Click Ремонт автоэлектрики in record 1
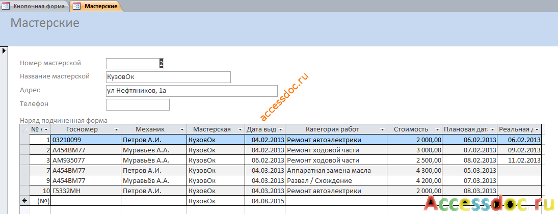This screenshot has height=214, width=558. coord(336,140)
